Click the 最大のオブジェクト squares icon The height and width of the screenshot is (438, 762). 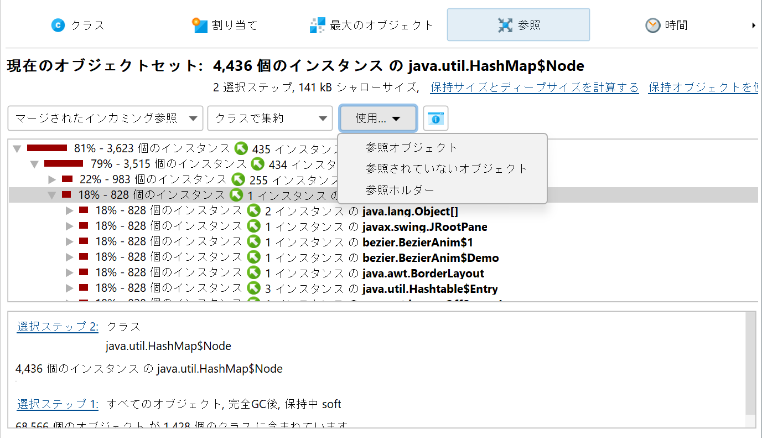(x=317, y=25)
